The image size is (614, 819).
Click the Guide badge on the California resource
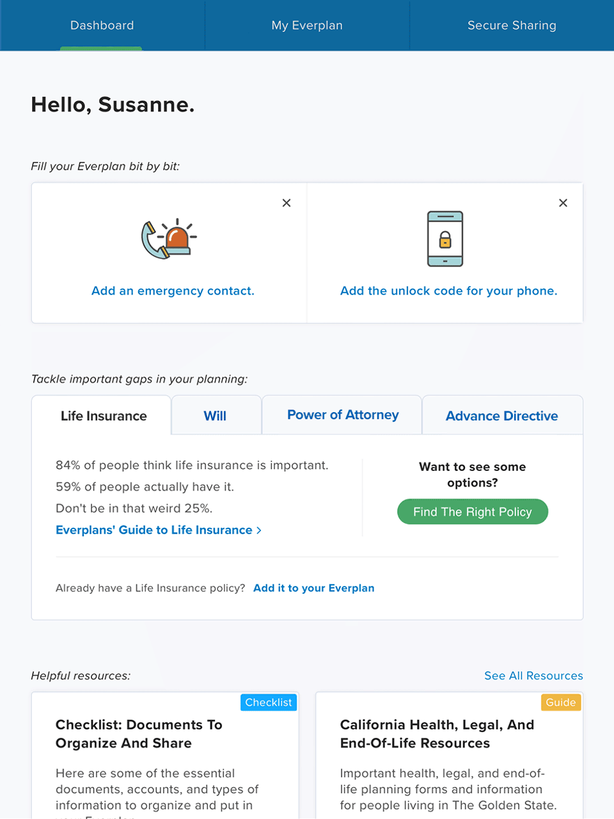(x=561, y=702)
